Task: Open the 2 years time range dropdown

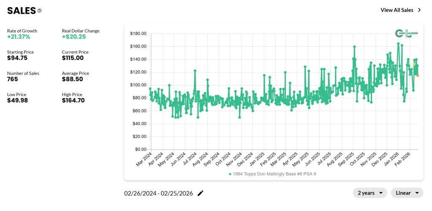Action: tap(370, 193)
